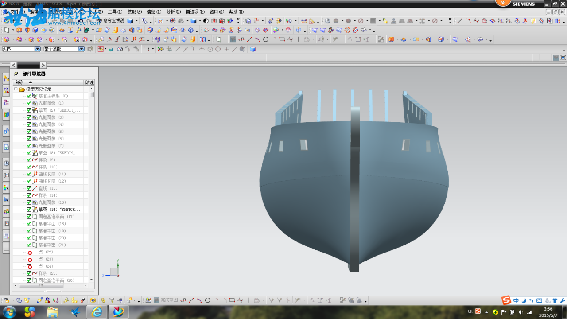The image size is (567, 319).
Task: Click the part navigator vertical scrollbar
Action: click(x=91, y=94)
